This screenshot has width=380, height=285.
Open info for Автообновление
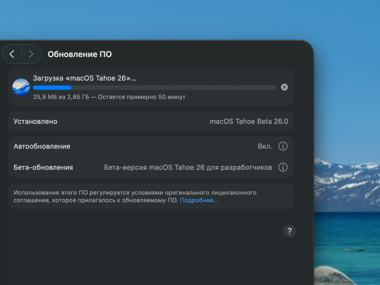pyautogui.click(x=283, y=146)
